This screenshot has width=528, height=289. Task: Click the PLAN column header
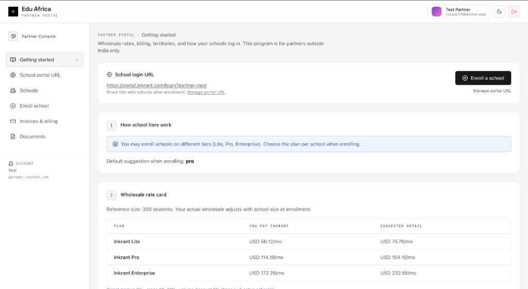[119, 226]
